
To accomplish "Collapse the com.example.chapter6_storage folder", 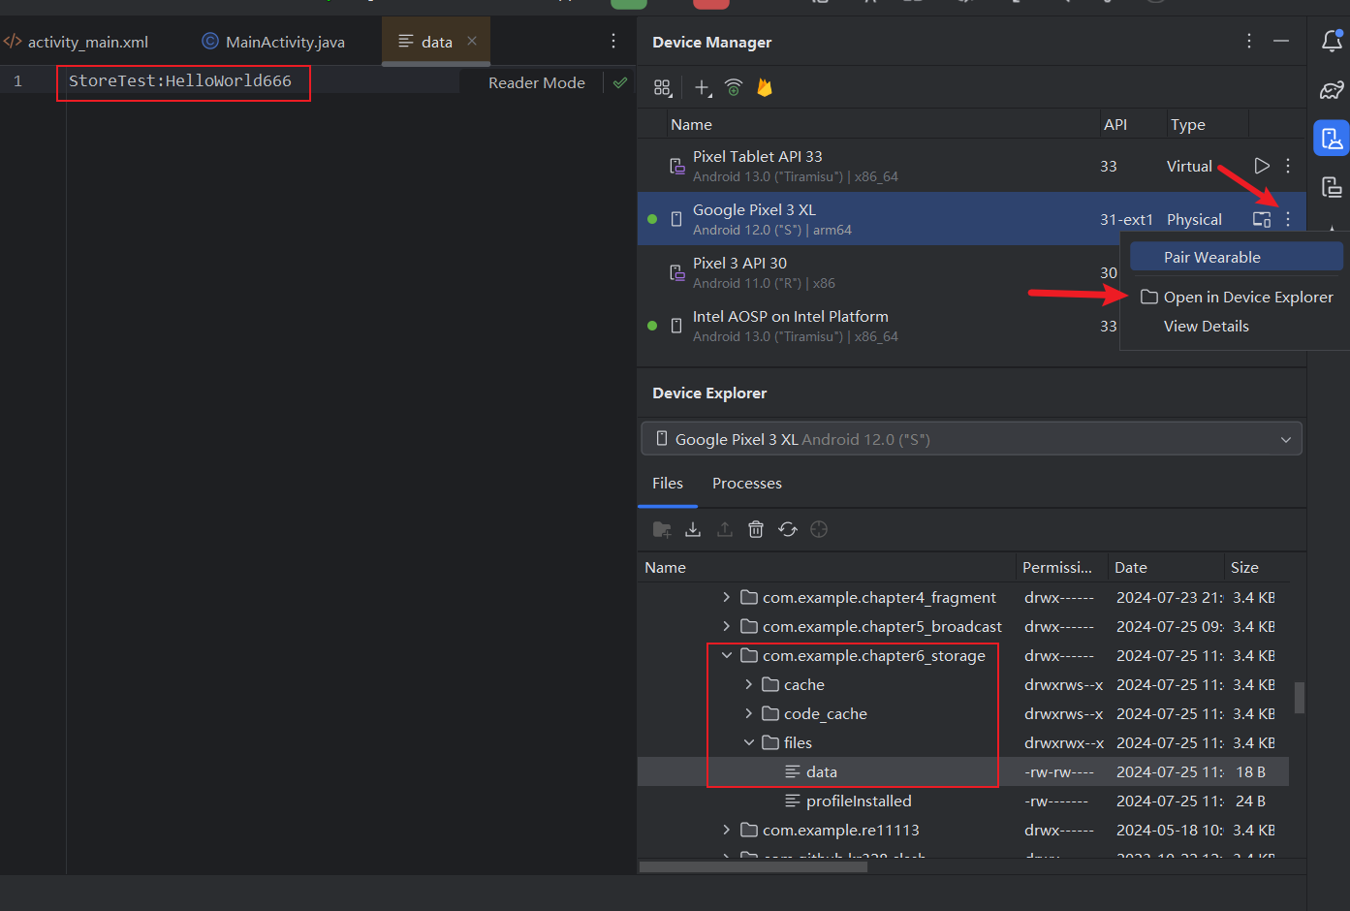I will coord(727,656).
